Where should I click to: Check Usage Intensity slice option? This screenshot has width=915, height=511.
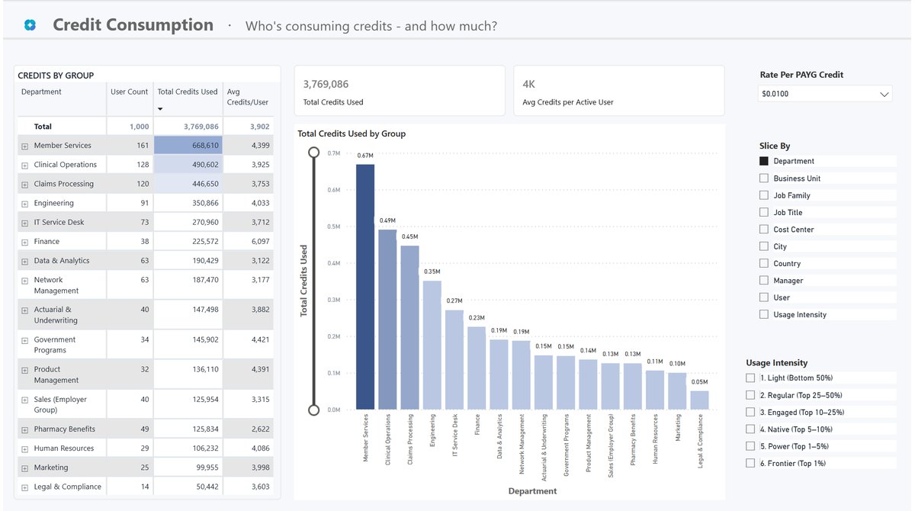pyautogui.click(x=764, y=314)
